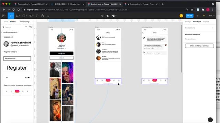This screenshot has height=123, width=220.
Task: Switch to the Prototype tab
Action: pyautogui.click(x=197, y=22)
